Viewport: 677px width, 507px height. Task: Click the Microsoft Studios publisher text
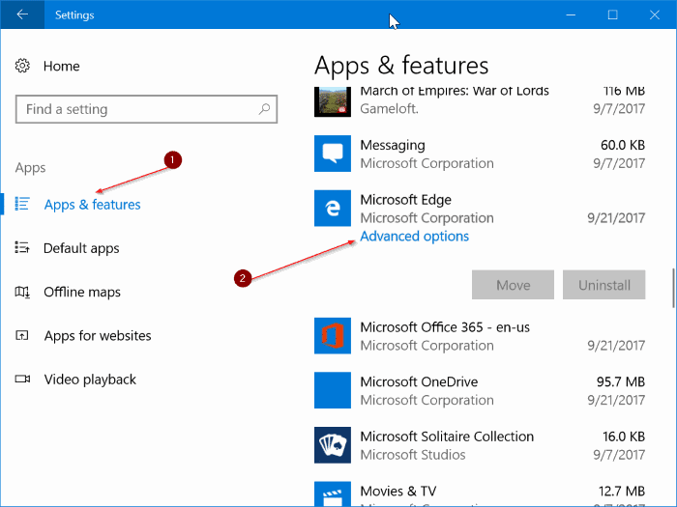click(x=413, y=455)
